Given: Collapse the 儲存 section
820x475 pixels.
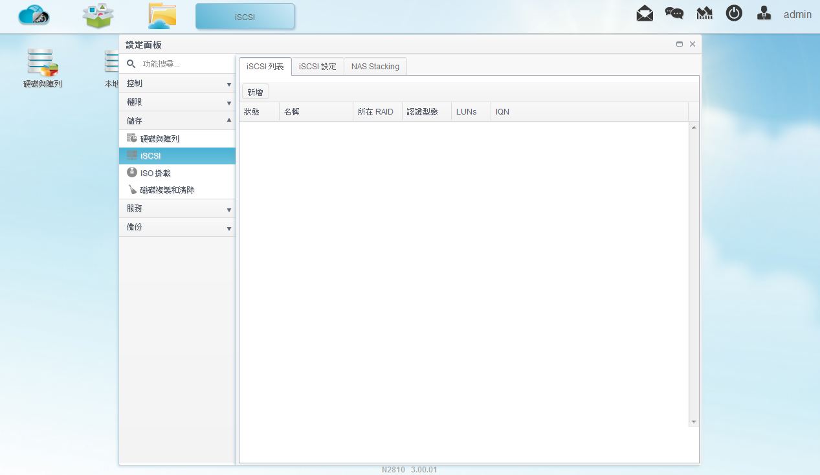Looking at the screenshot, I should (177, 121).
